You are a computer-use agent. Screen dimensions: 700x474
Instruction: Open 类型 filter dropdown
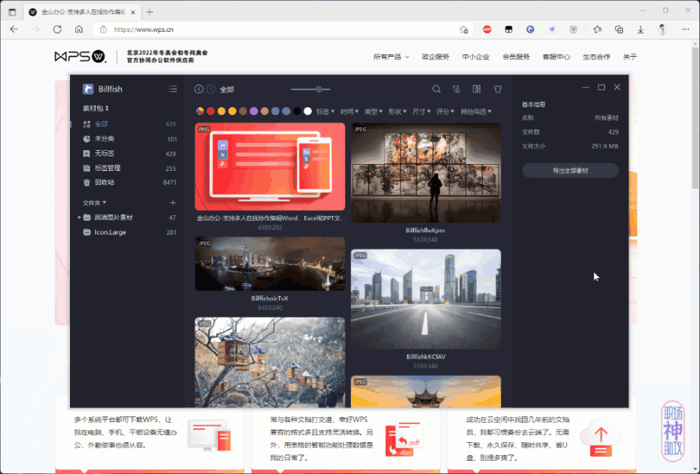[373, 111]
